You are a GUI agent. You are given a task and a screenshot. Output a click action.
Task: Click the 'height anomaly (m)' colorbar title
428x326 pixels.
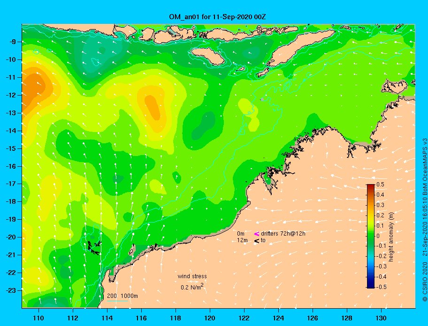pyautogui.click(x=391, y=237)
